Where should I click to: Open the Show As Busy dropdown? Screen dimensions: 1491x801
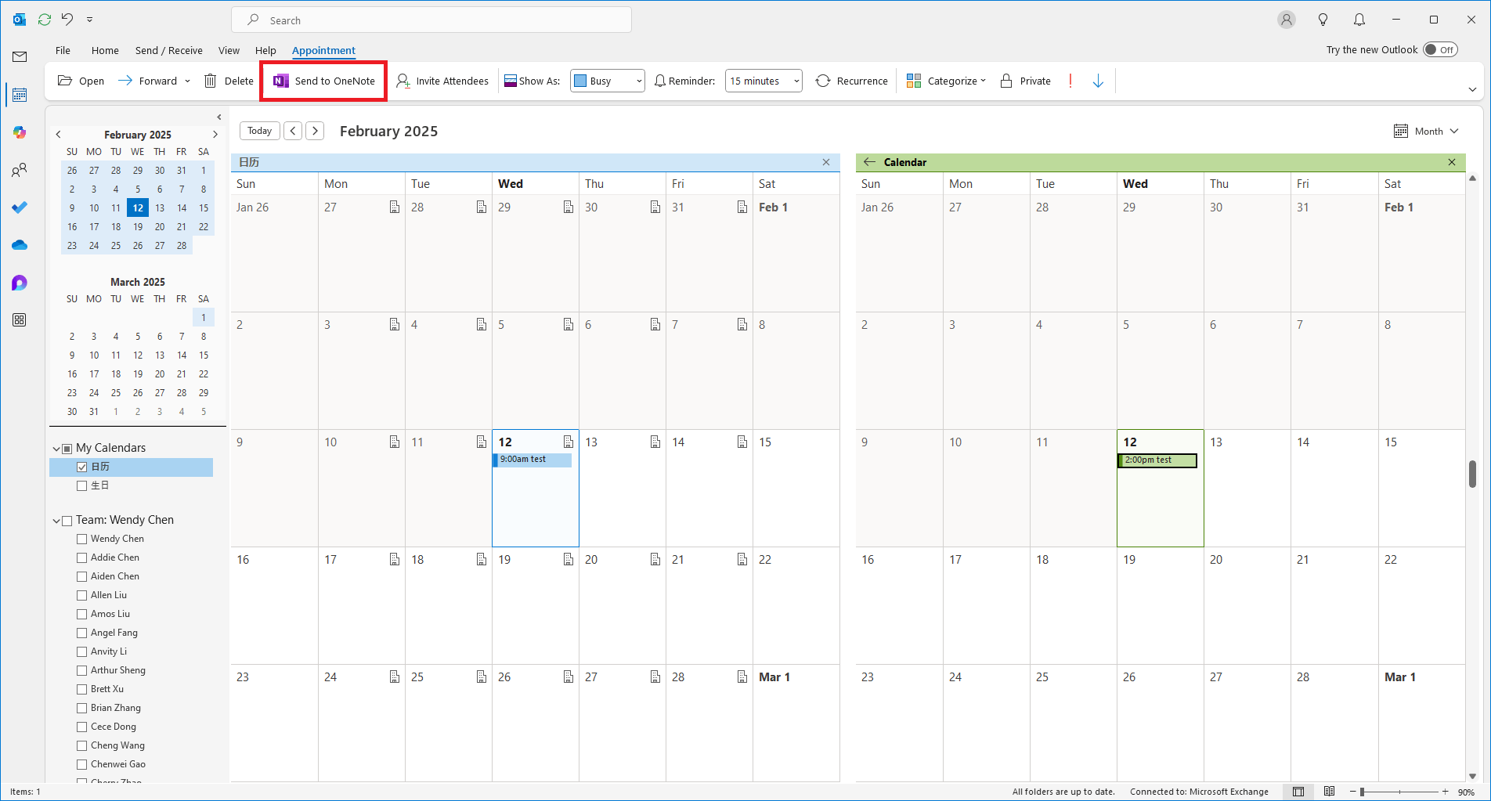click(x=607, y=80)
